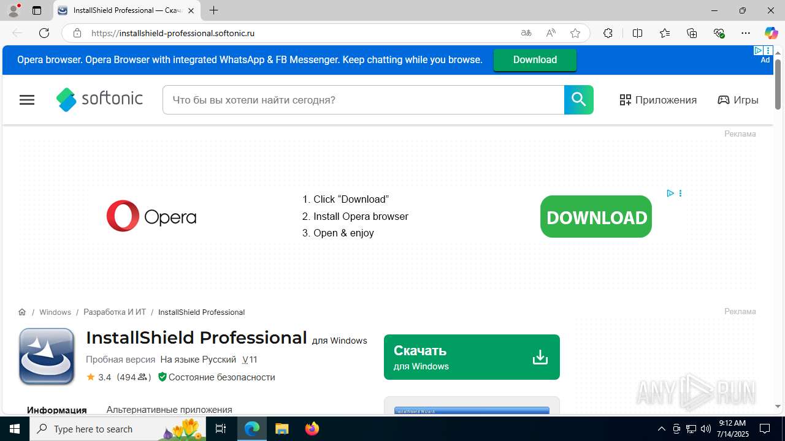Open Task View on taskbar

point(221,429)
